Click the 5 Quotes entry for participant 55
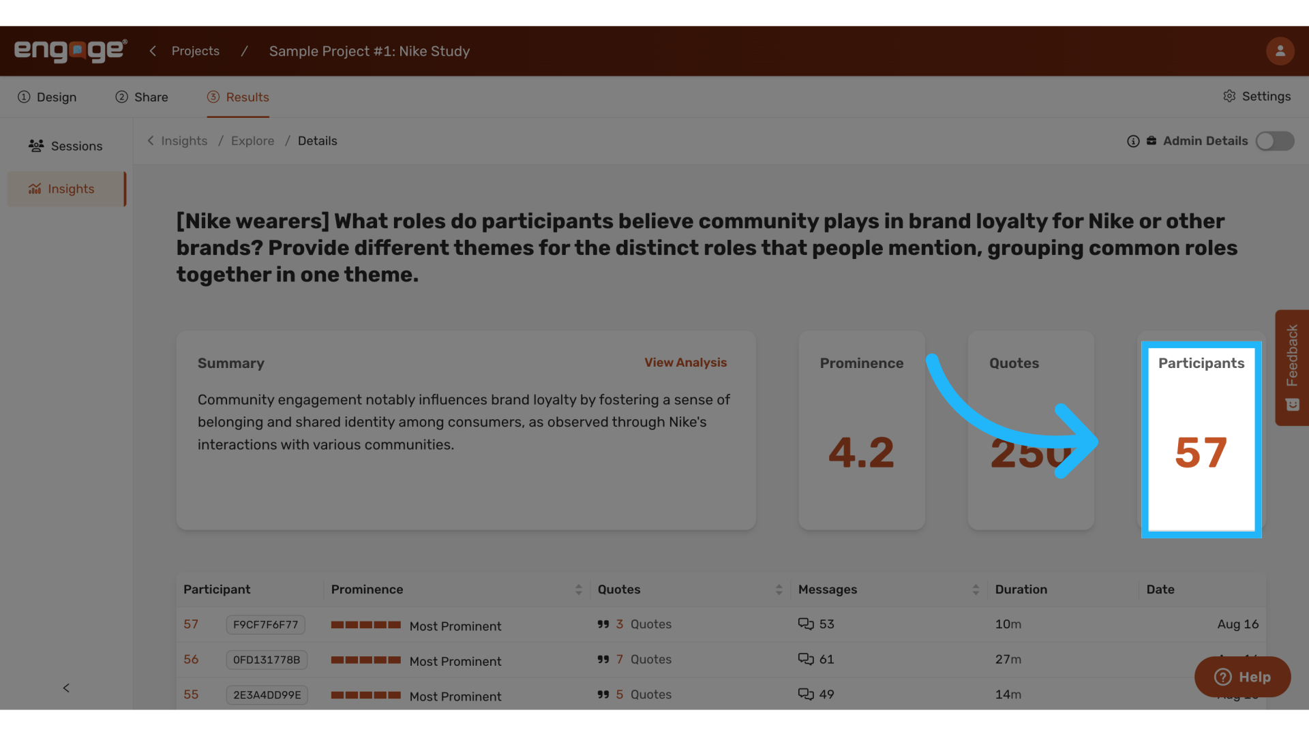 (x=634, y=694)
